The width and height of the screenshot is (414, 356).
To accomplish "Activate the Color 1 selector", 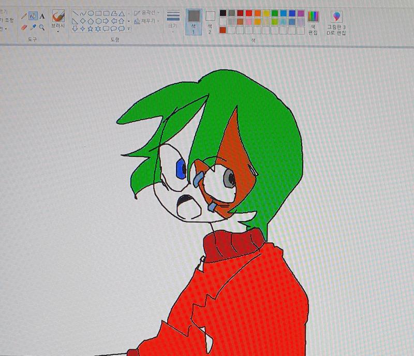I will pos(194,22).
